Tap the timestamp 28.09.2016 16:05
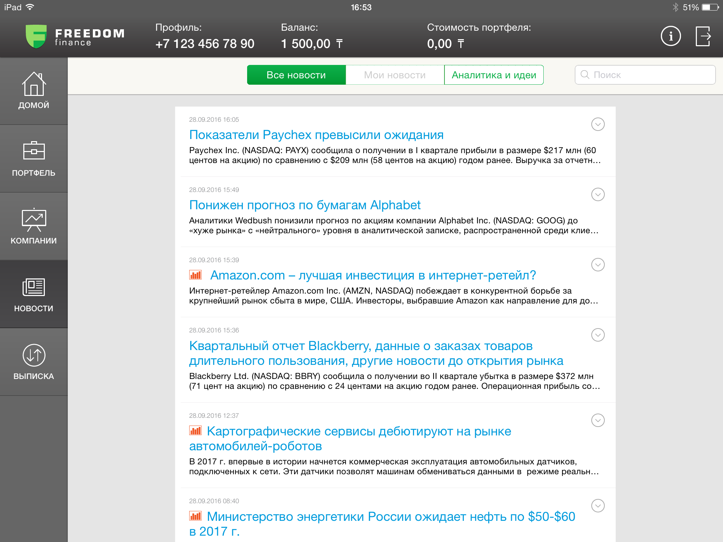 click(214, 120)
